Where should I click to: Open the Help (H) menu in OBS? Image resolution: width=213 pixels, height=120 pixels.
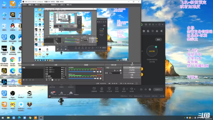(69, 5)
